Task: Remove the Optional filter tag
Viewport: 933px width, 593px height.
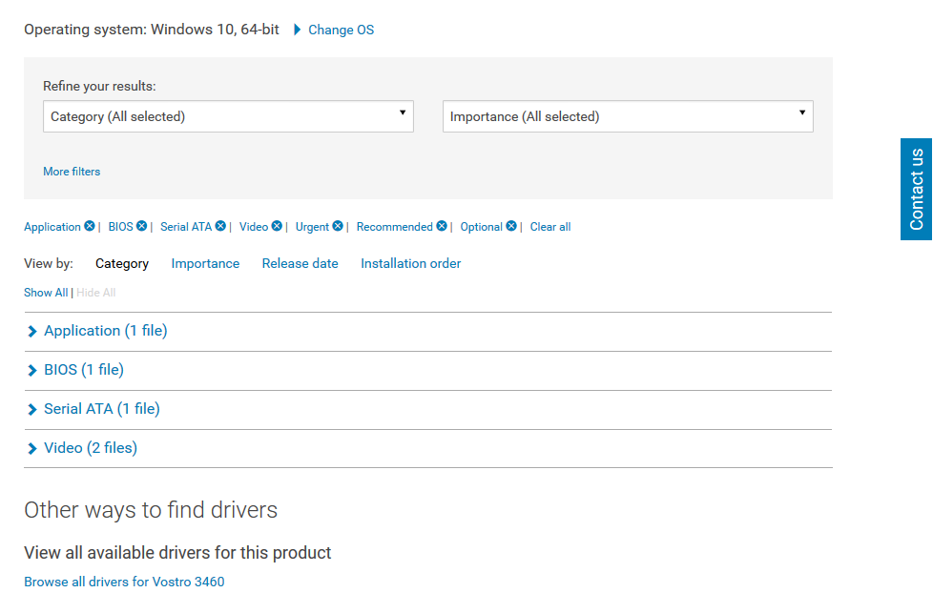Action: (x=511, y=226)
